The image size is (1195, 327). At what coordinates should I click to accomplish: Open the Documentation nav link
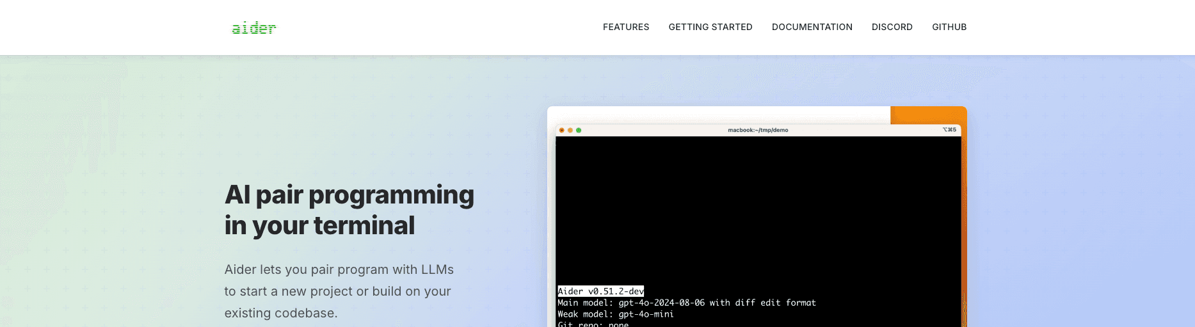(x=812, y=27)
